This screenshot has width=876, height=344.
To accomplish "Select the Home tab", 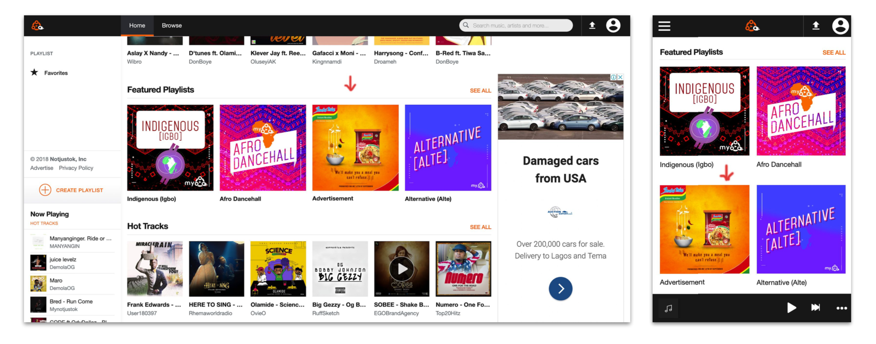I will click(x=138, y=25).
